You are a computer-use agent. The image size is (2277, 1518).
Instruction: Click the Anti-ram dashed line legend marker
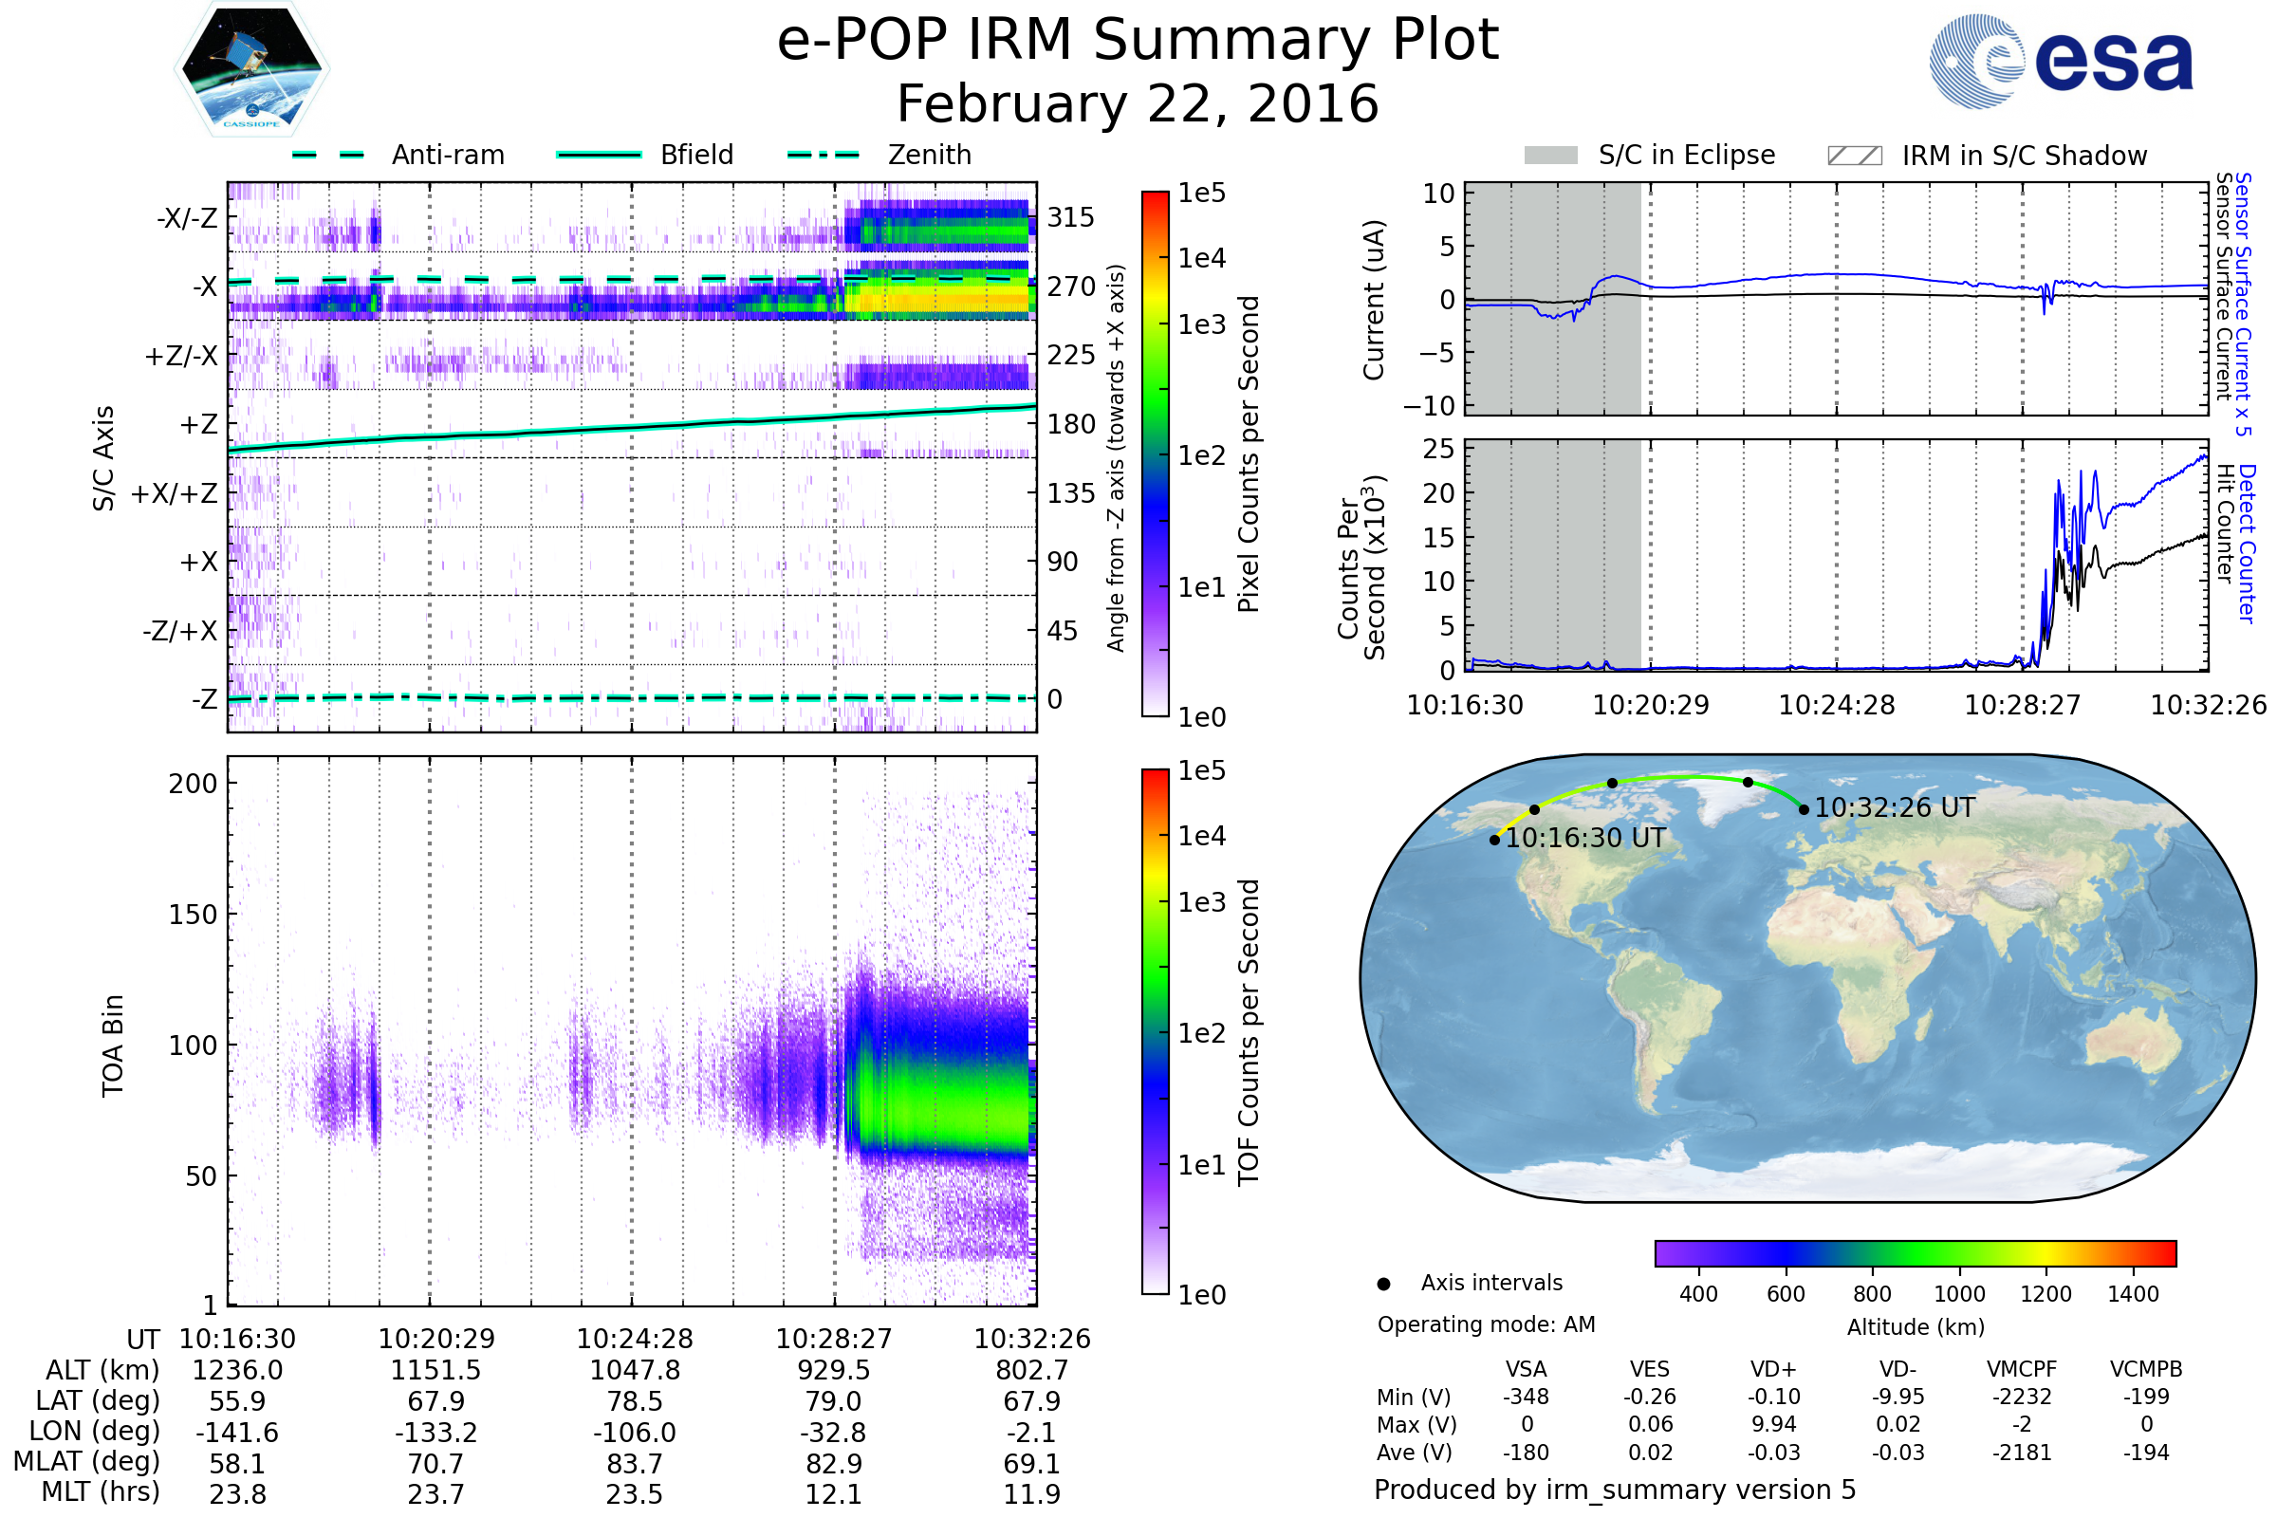(x=328, y=155)
